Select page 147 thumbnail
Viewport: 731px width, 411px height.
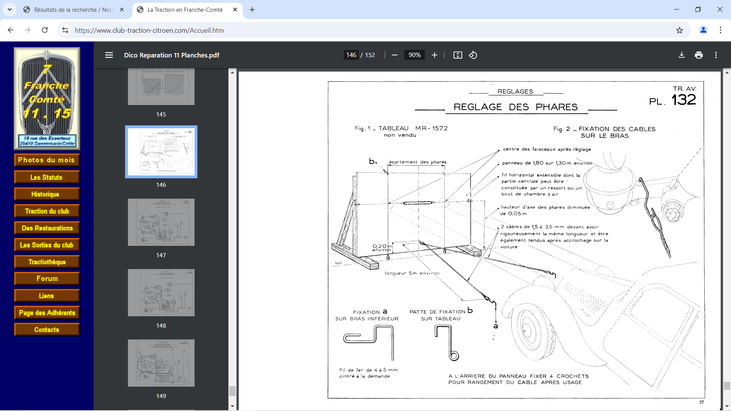coord(161,222)
